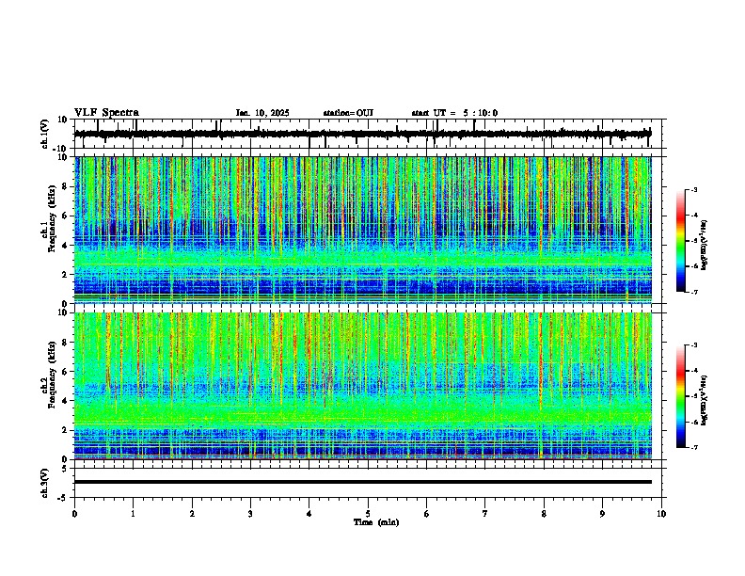The image size is (745, 576).
Task: Click the -3 label on ch.2 colorbar
Action: click(x=693, y=345)
